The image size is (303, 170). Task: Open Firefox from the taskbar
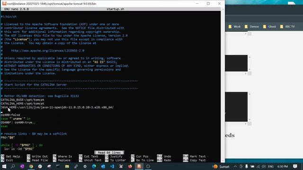click(x=130, y=166)
